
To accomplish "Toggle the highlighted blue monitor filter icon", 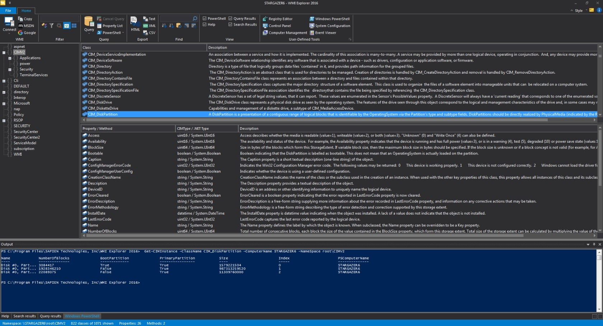I will coord(66,26).
